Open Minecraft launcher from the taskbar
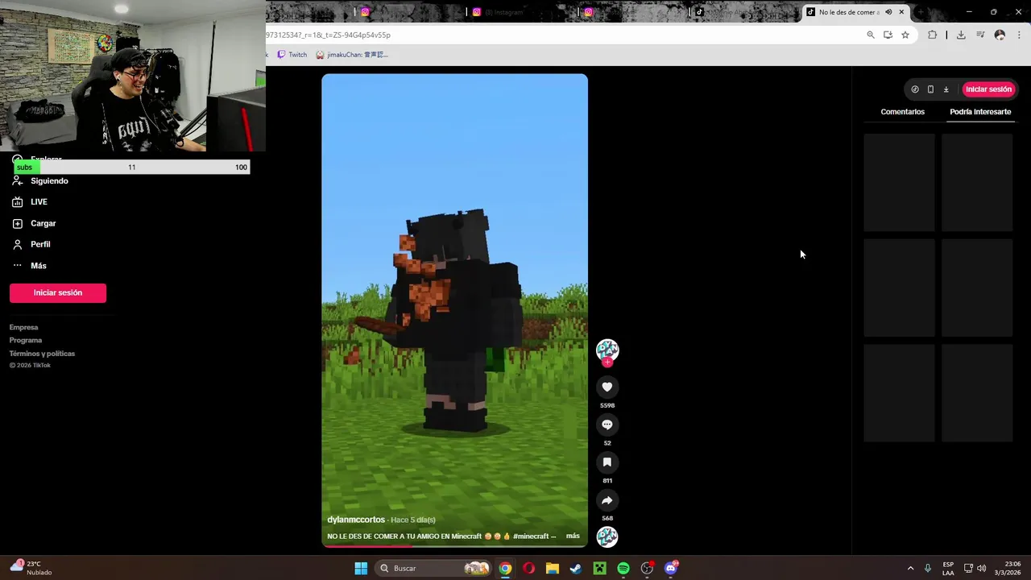 (599, 569)
